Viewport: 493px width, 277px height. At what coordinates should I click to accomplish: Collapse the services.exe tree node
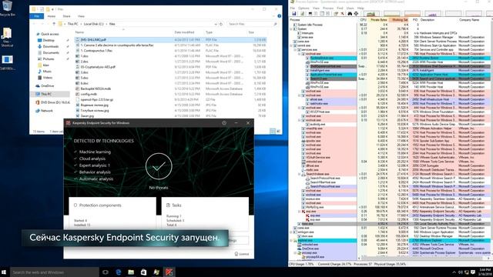tap(296, 49)
